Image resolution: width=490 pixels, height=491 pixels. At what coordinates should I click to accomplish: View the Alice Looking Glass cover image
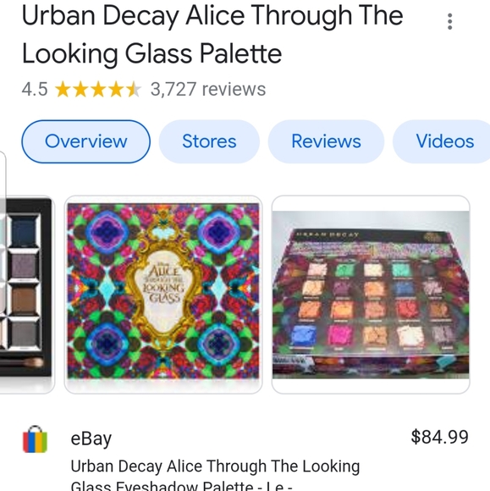163,295
